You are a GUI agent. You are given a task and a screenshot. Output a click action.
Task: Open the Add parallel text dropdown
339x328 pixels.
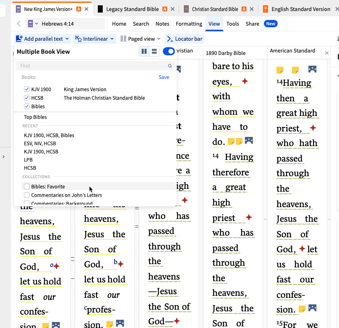[43, 39]
